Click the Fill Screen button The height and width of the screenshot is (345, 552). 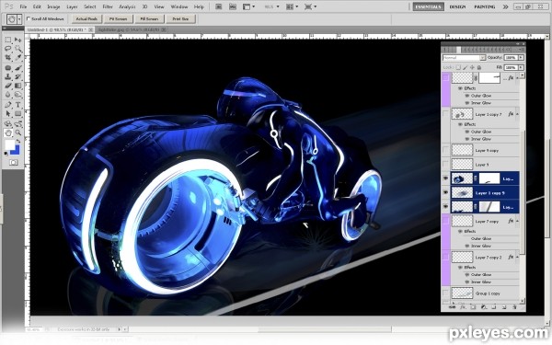pos(149,19)
